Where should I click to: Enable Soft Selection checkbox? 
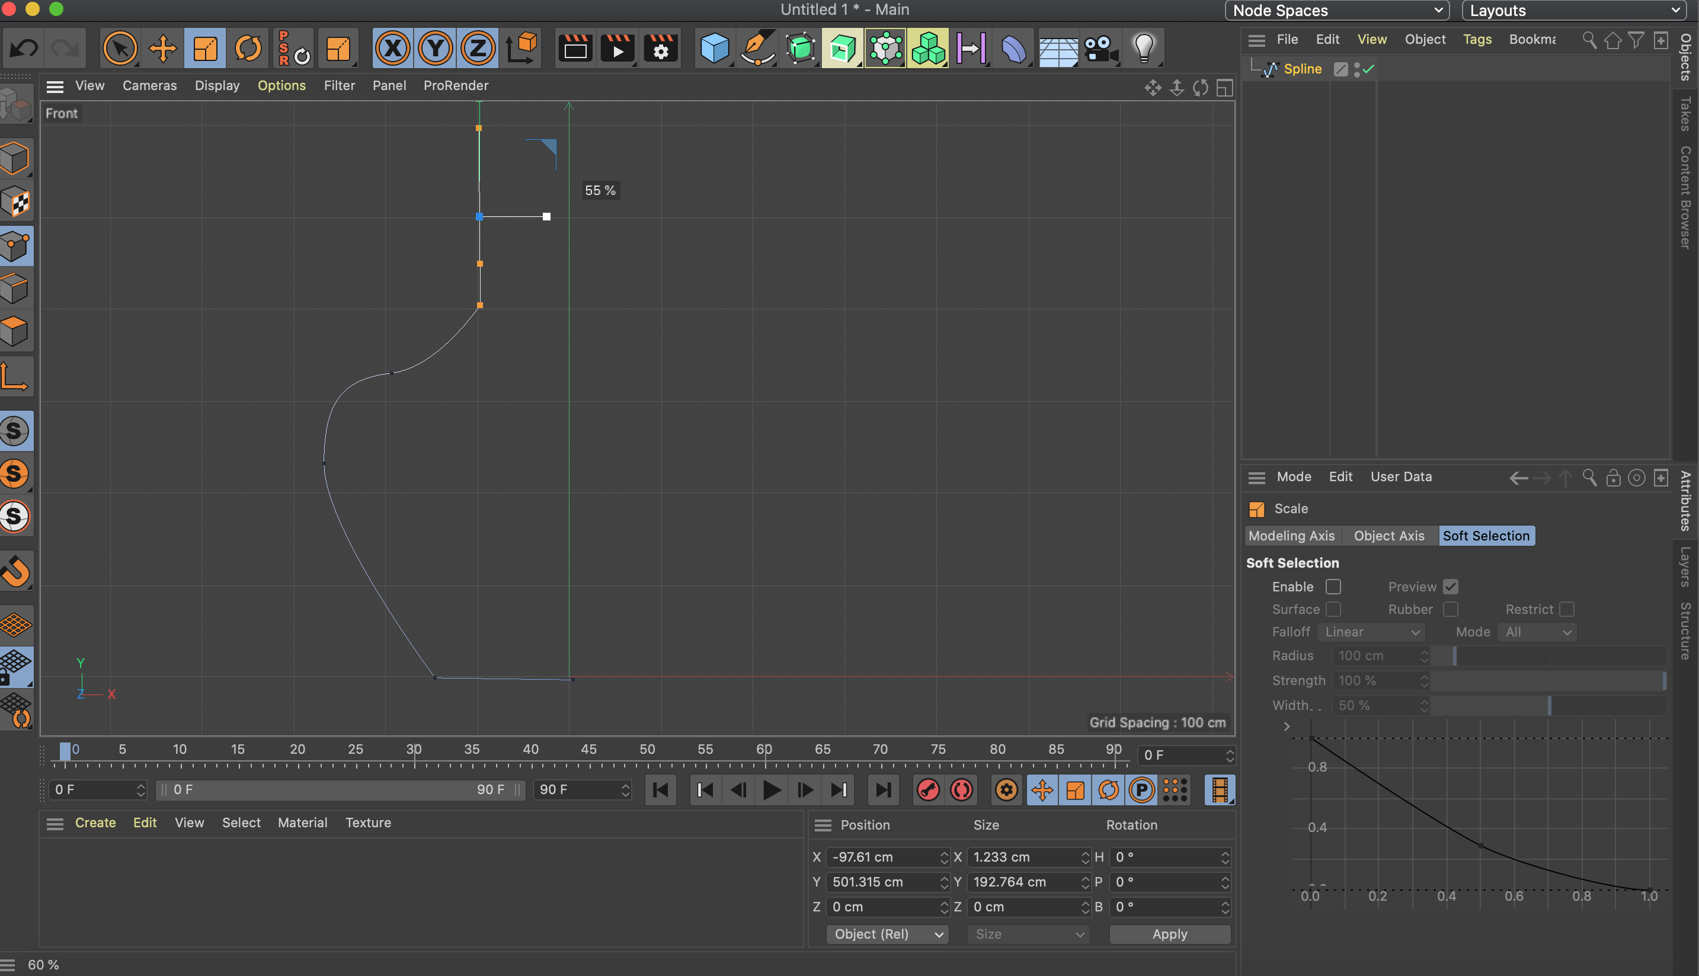[1333, 587]
